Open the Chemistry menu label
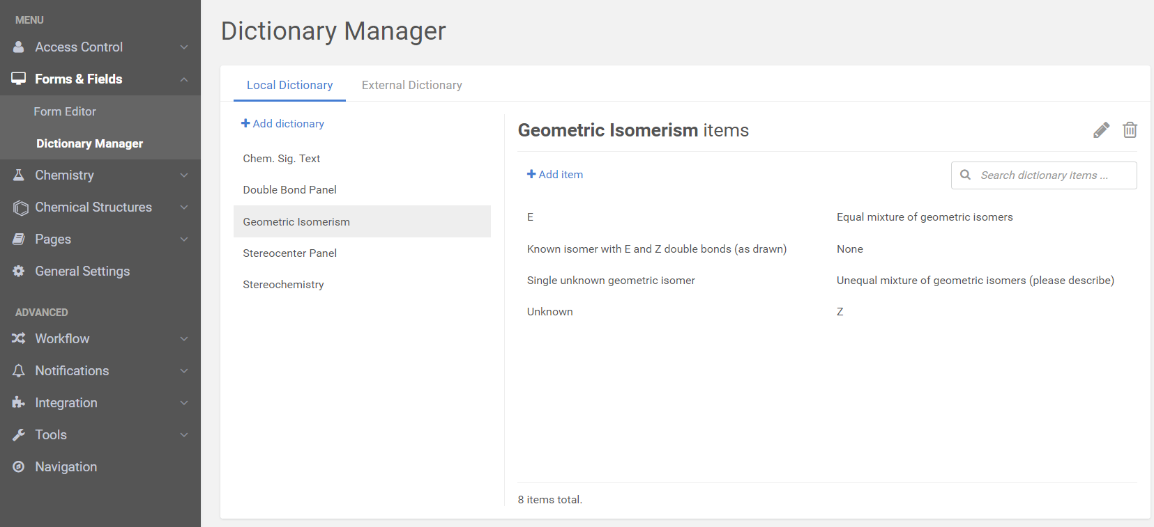Viewport: 1154px width, 527px height. click(64, 175)
